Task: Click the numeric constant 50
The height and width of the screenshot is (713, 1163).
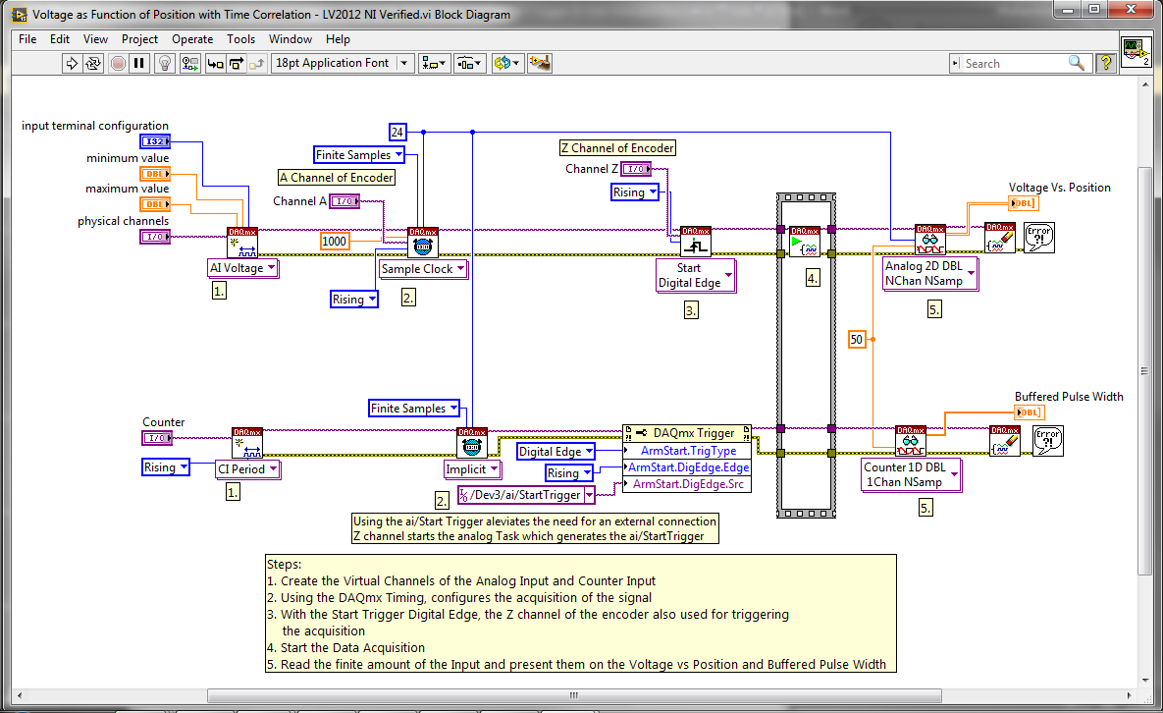Action: 857,339
